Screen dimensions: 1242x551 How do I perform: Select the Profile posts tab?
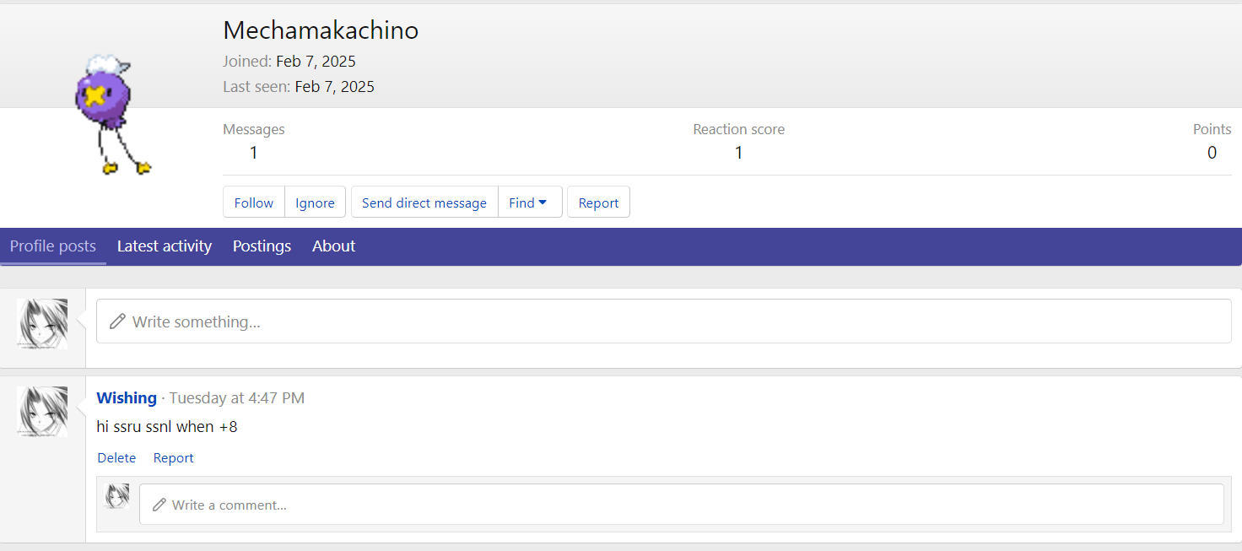(x=53, y=246)
